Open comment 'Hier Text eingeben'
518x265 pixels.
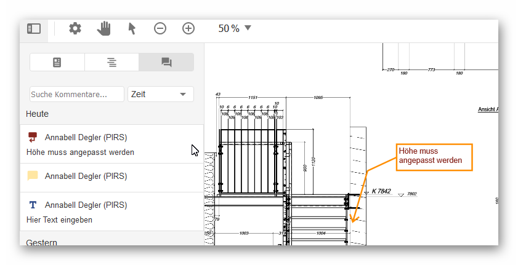(60, 220)
